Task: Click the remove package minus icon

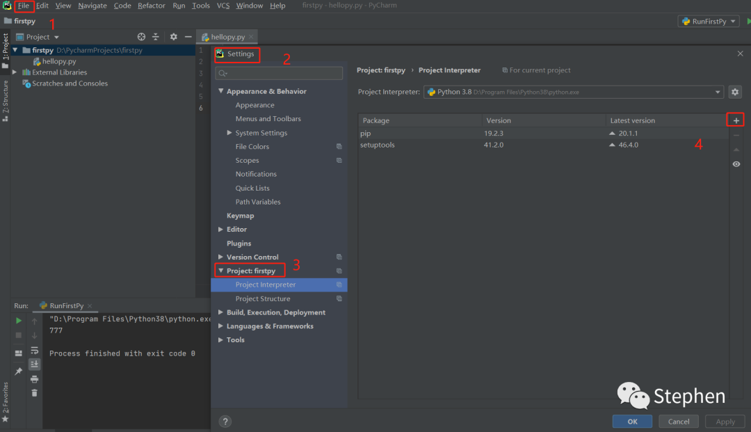Action: point(736,136)
